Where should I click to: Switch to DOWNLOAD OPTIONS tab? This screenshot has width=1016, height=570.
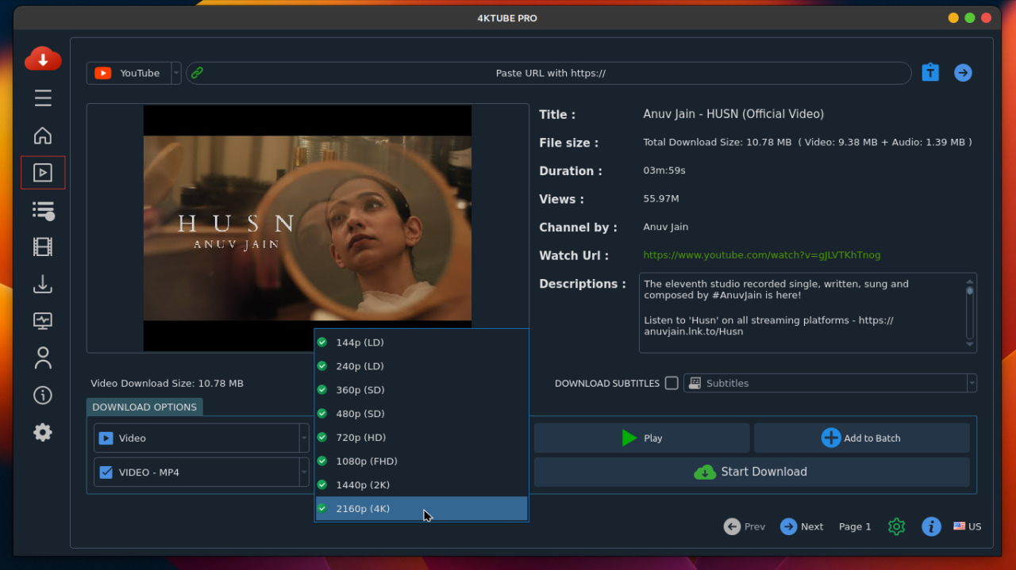click(144, 407)
